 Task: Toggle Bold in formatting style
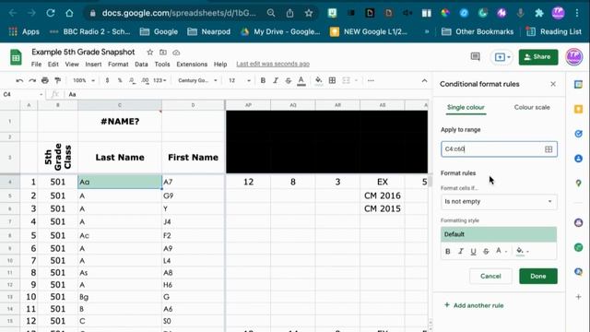point(448,251)
